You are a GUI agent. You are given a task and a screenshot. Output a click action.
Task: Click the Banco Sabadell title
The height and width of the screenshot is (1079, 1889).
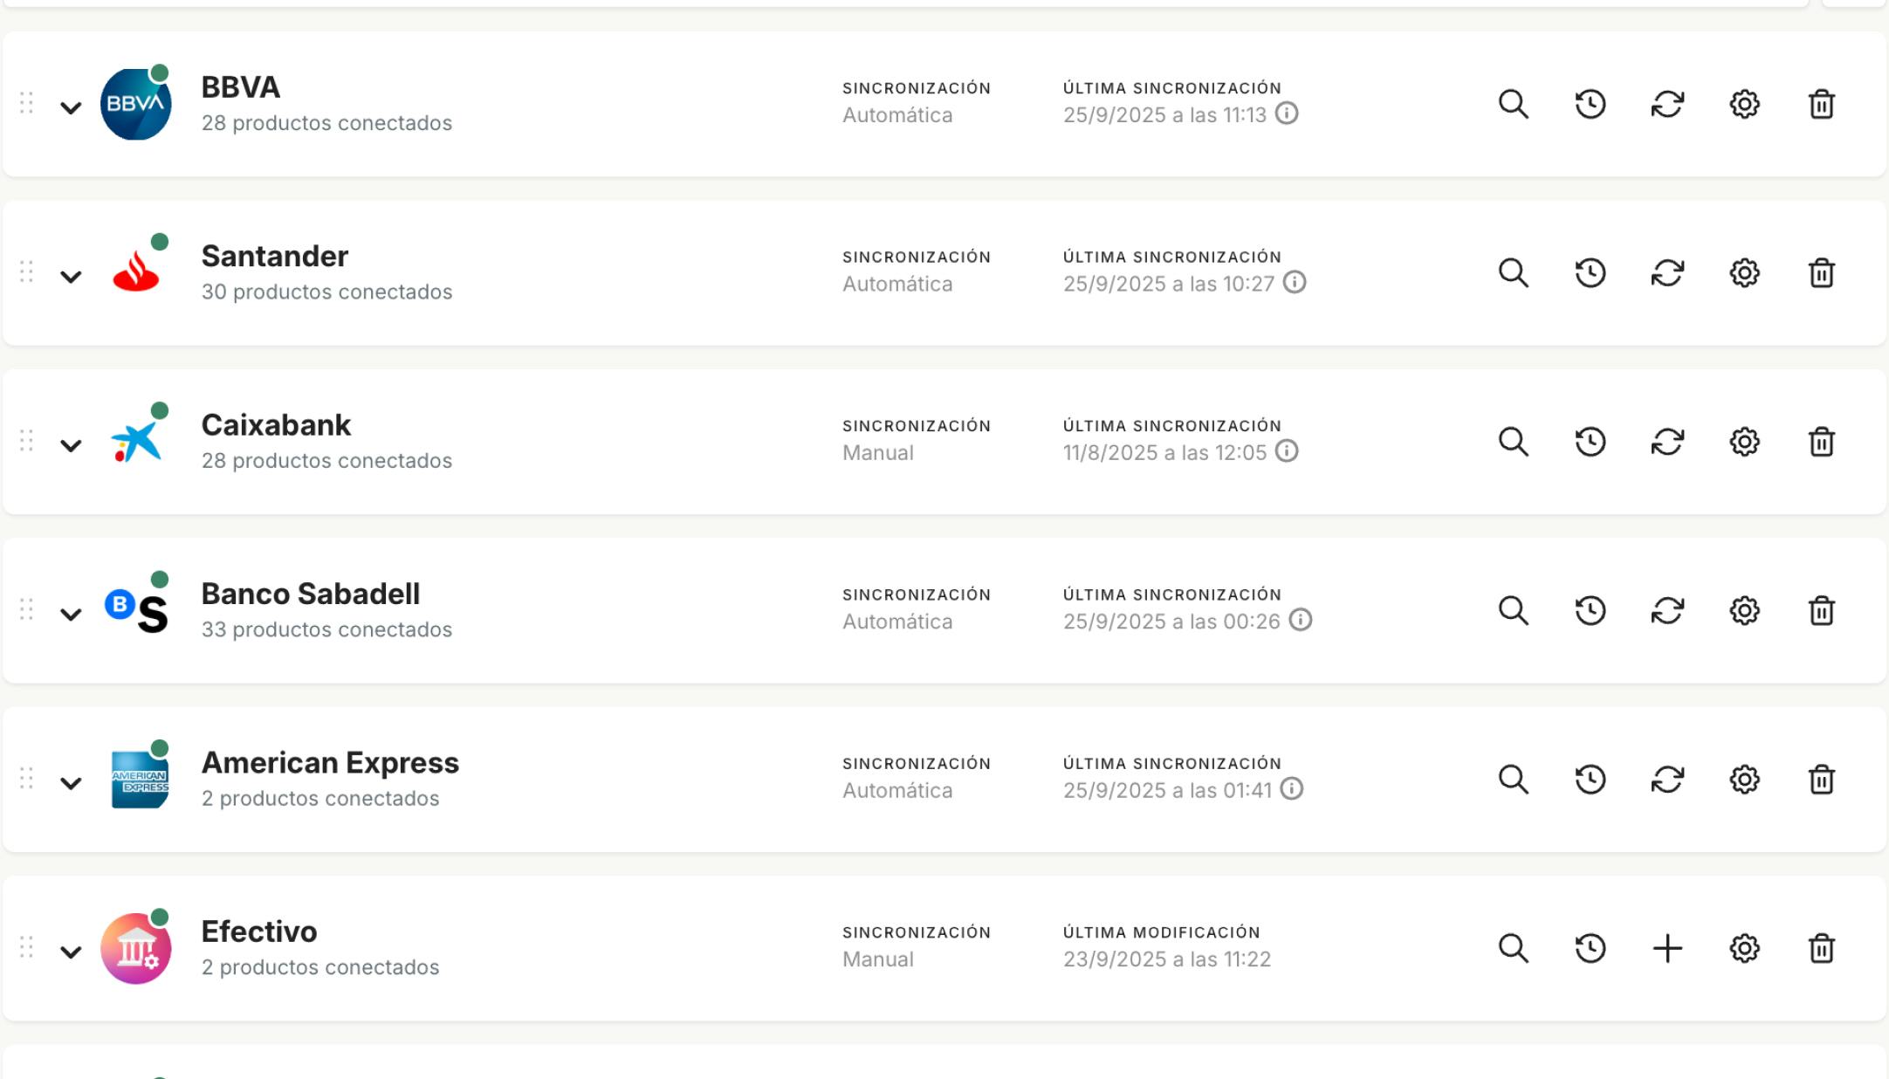[x=310, y=594]
